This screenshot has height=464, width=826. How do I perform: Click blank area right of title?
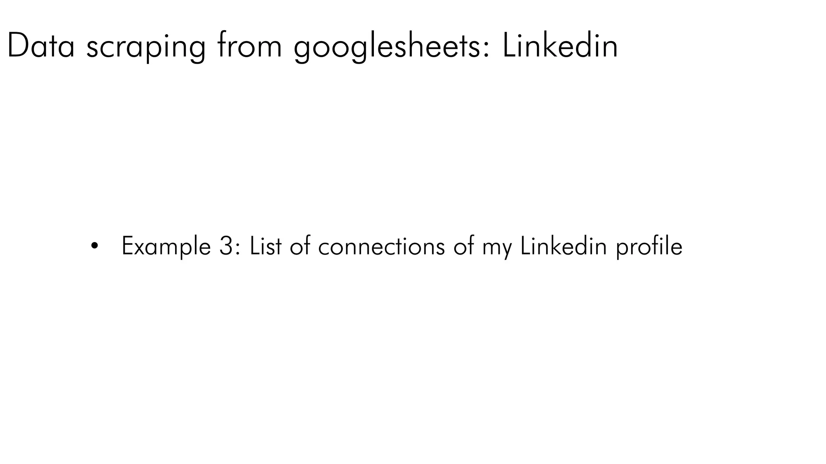point(726,46)
